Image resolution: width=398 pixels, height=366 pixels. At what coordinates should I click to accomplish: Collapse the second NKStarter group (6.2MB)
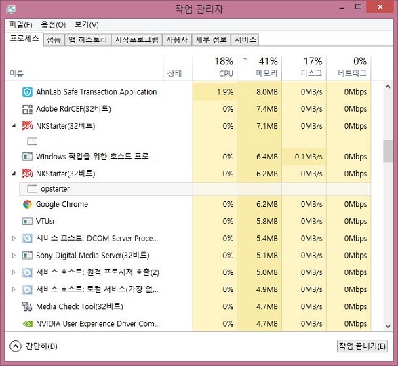(14, 174)
